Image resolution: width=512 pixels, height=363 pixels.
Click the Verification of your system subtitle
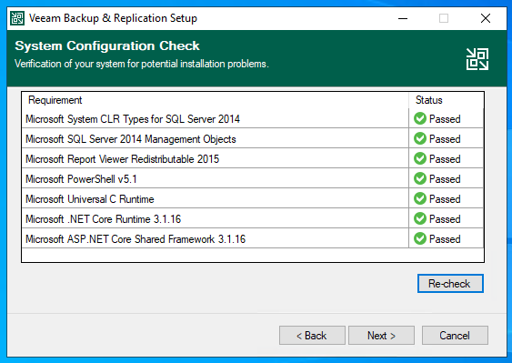(142, 64)
